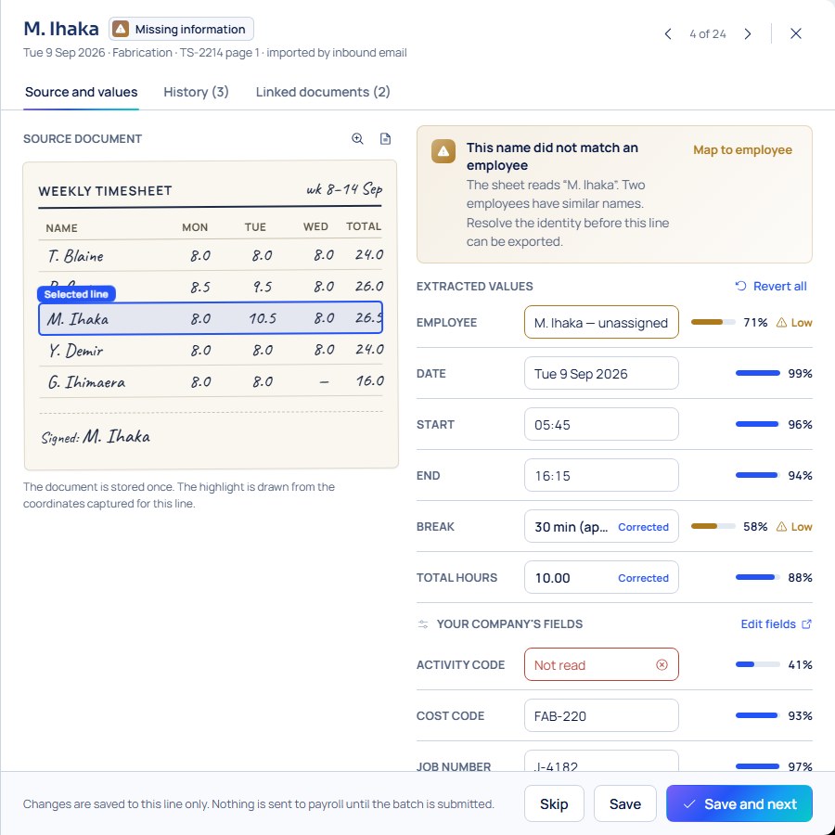Select the Source and values tab
Screen dimensions: 835x835
[x=81, y=92]
